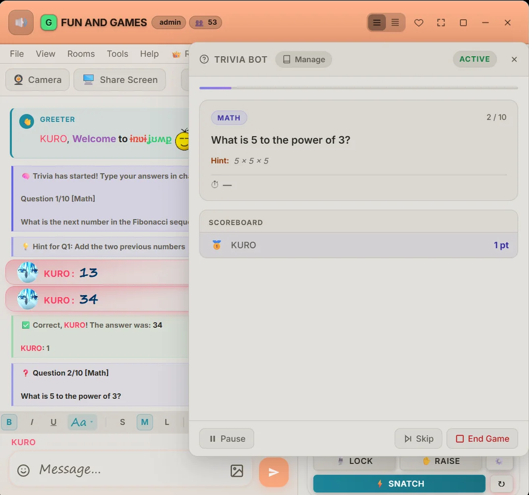
Task: Send message with orange arrow button
Action: point(273,472)
